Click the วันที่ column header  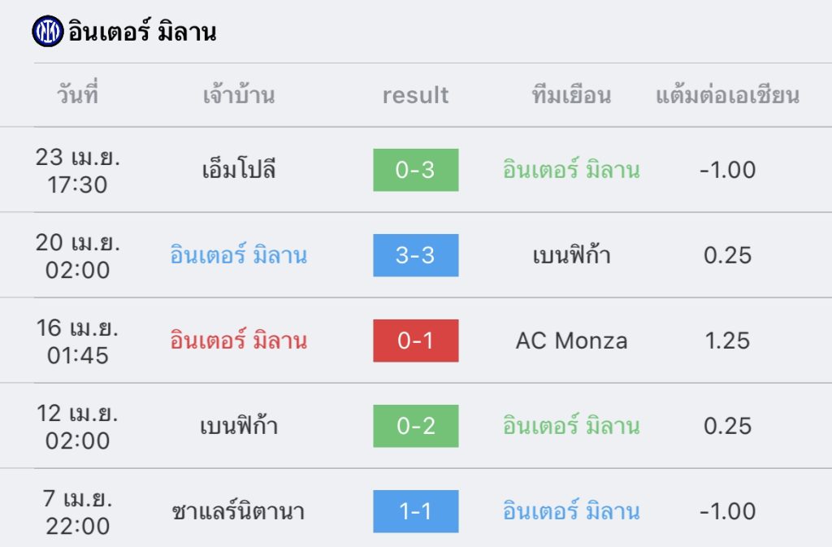point(77,94)
